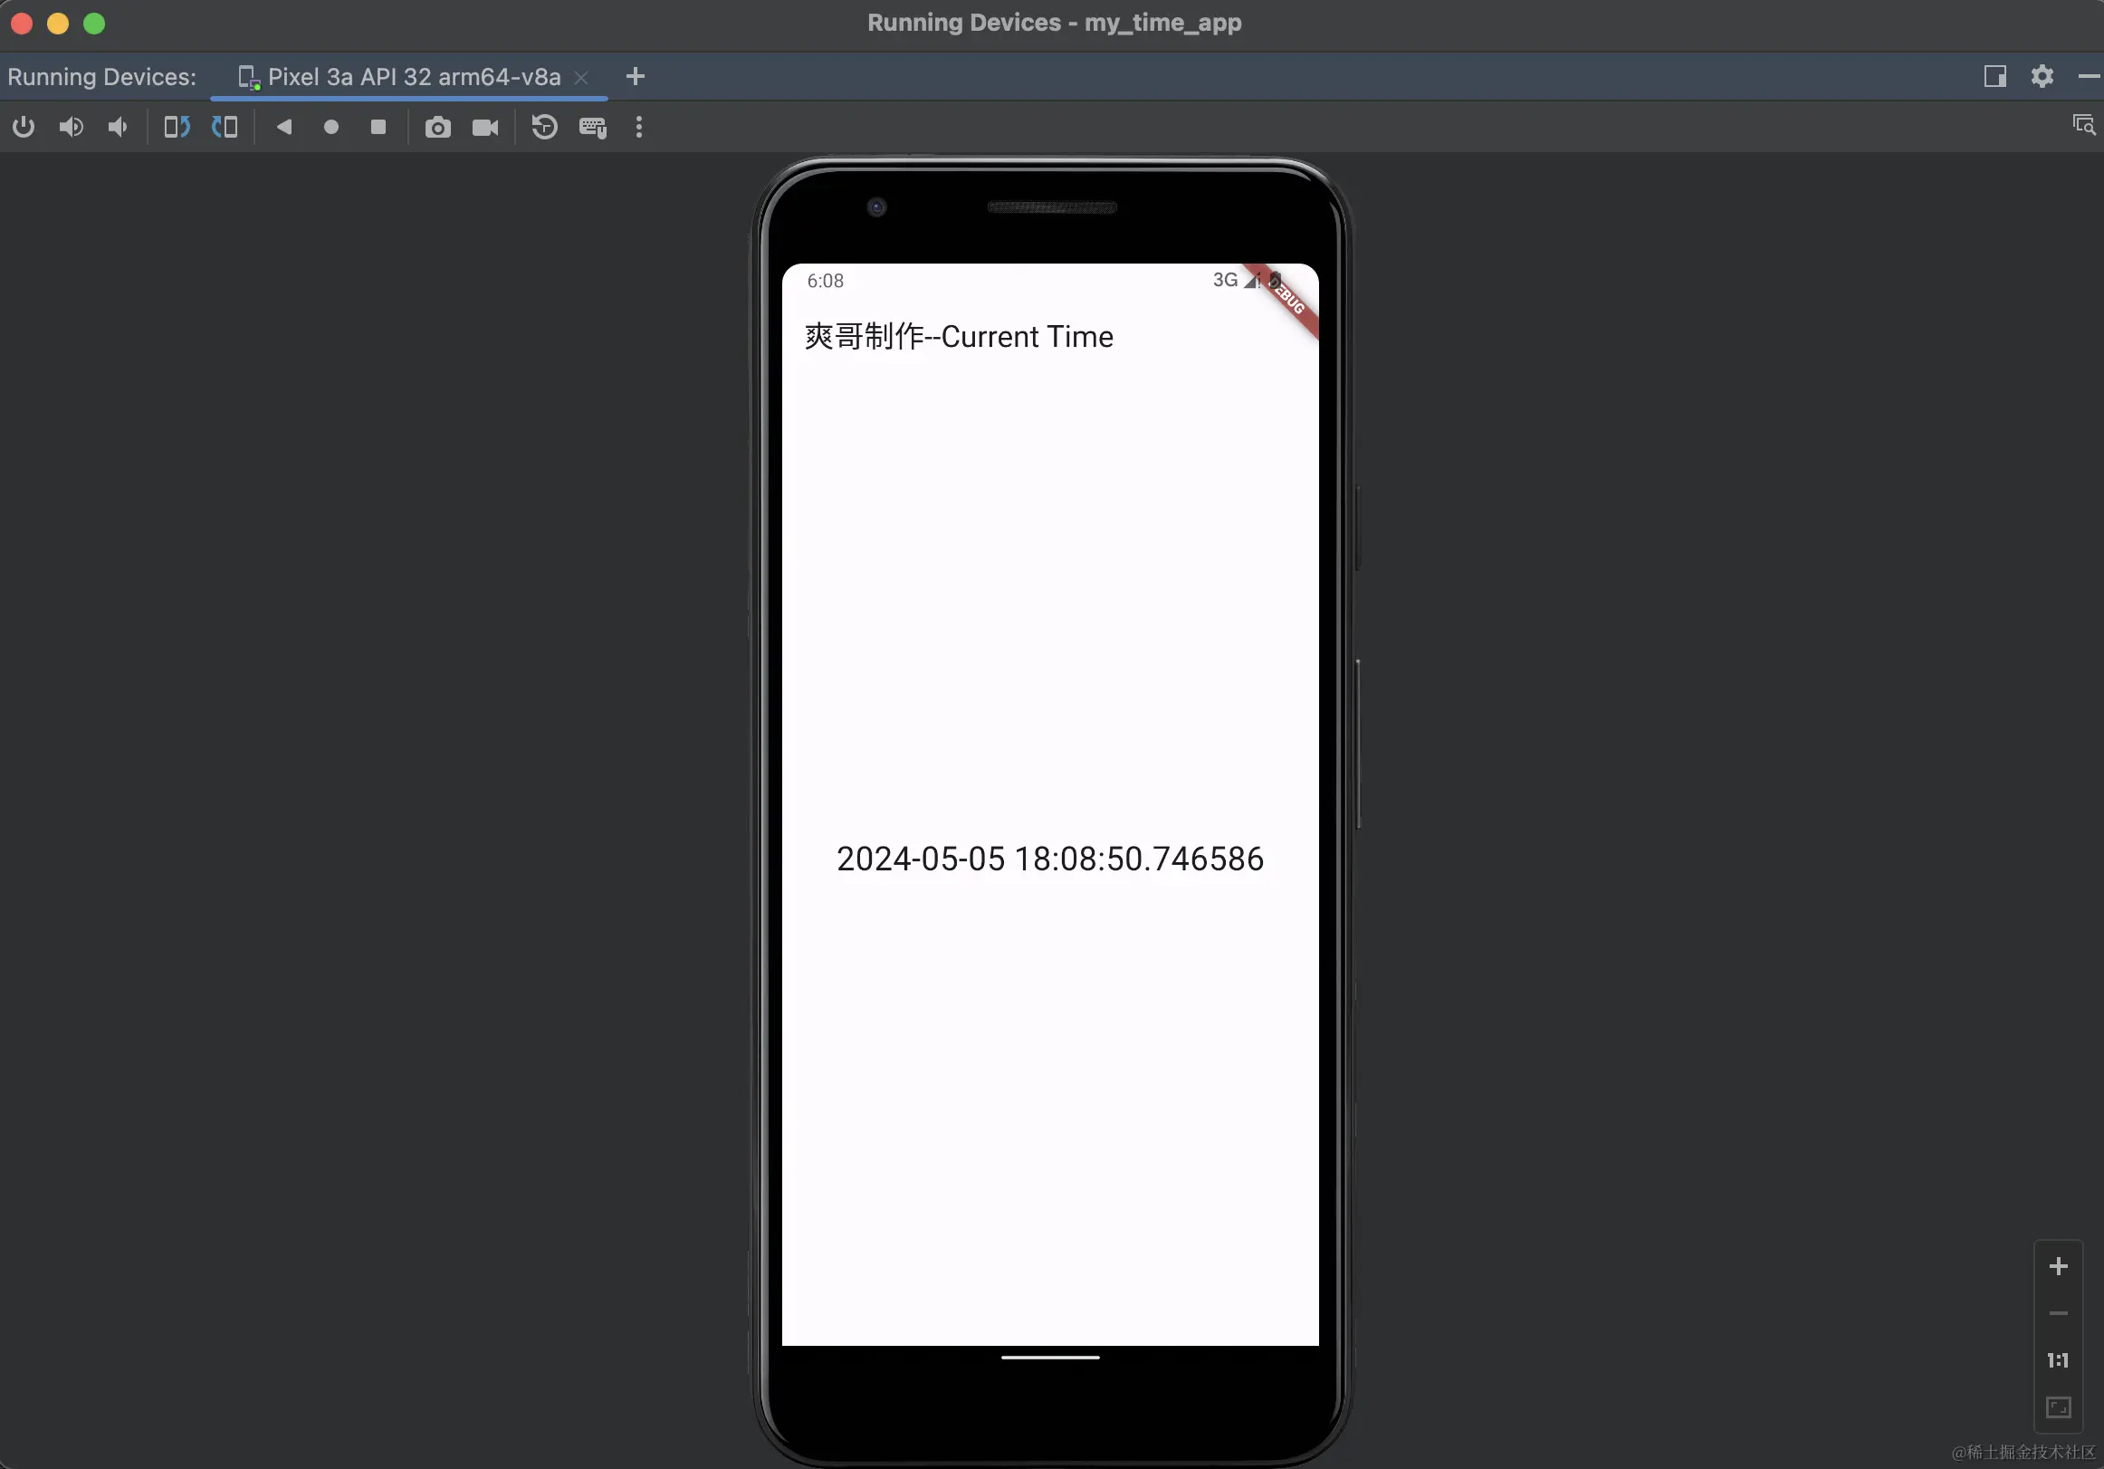This screenshot has height=1469, width=2104.
Task: Zoom in on the emulator display
Action: click(x=2057, y=1266)
